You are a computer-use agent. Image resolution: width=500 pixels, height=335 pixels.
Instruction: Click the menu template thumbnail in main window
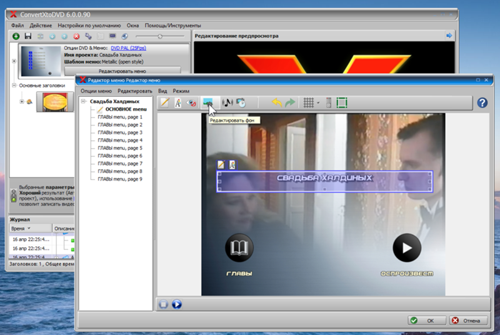click(x=41, y=61)
